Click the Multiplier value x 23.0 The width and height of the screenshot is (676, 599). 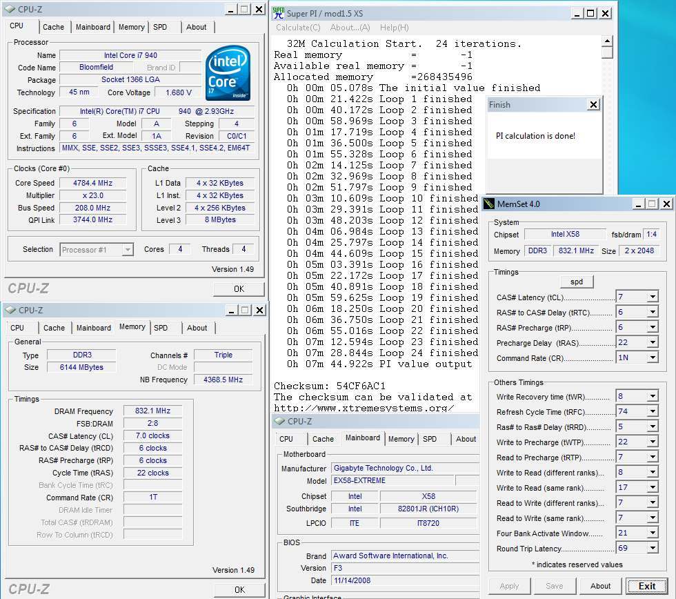tap(92, 195)
